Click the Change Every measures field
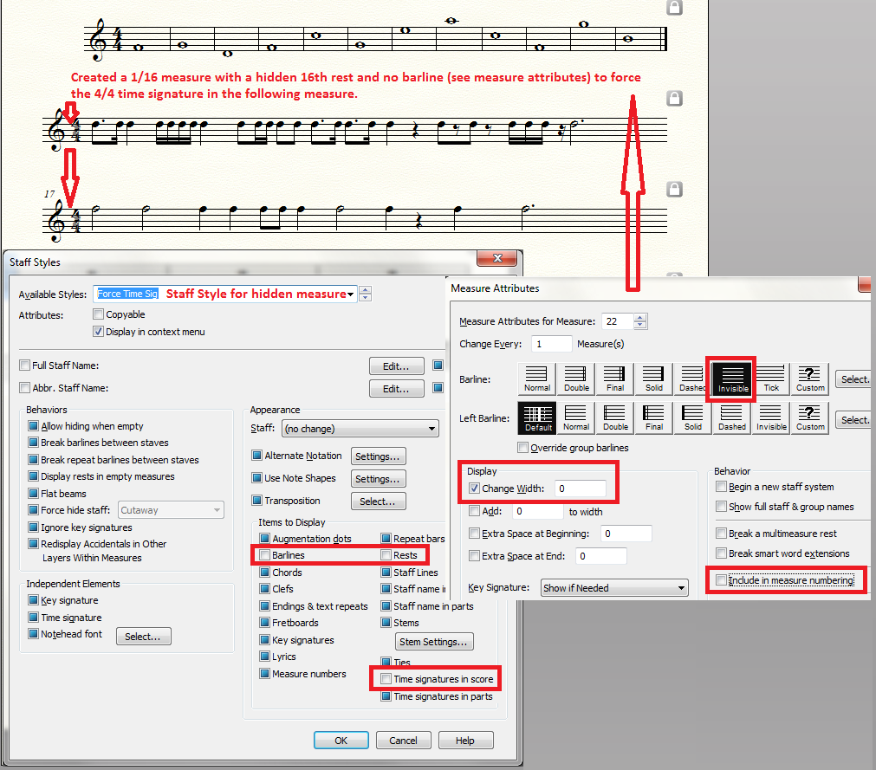This screenshot has height=770, width=876. (551, 344)
